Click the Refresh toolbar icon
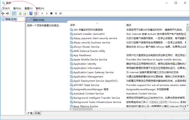The width and height of the screenshot is (190, 120). click(20, 13)
